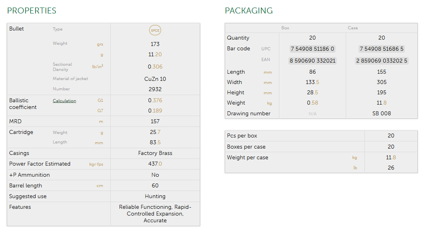The height and width of the screenshot is (231, 421).
Task: Click the N/A drawing number for box
Action: point(313,114)
